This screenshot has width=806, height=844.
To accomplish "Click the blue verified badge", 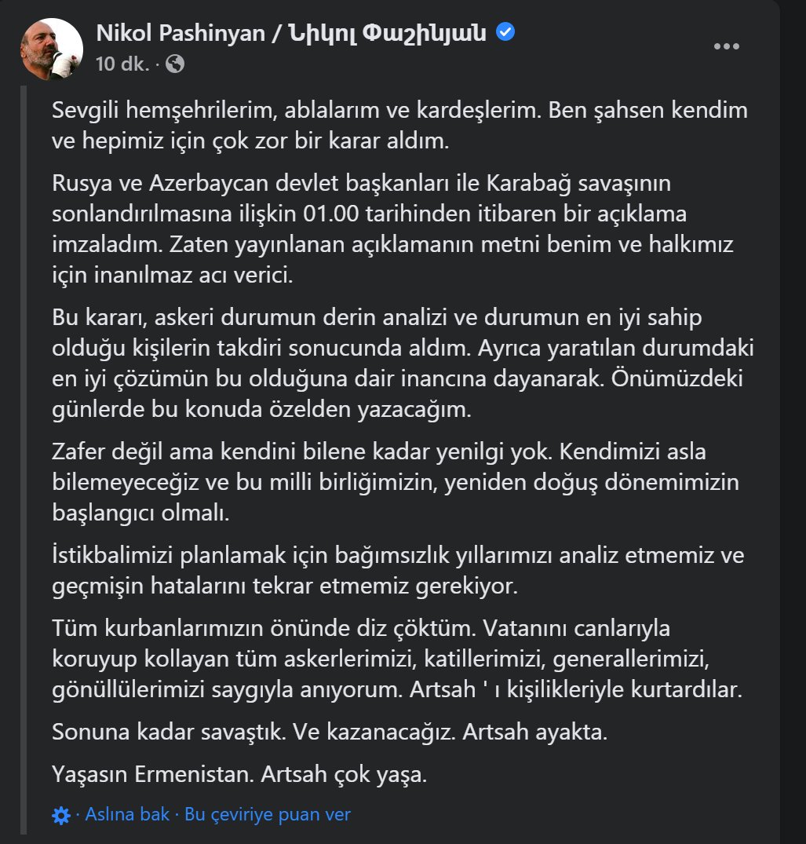I will click(505, 31).
